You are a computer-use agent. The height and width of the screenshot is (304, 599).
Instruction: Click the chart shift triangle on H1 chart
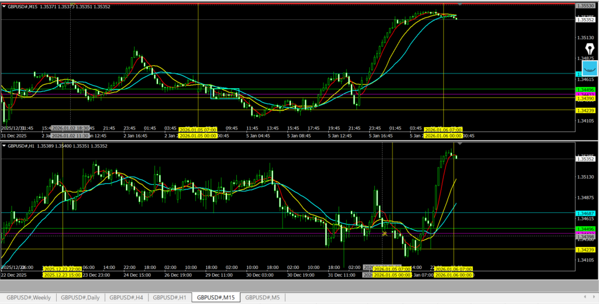(459, 143)
